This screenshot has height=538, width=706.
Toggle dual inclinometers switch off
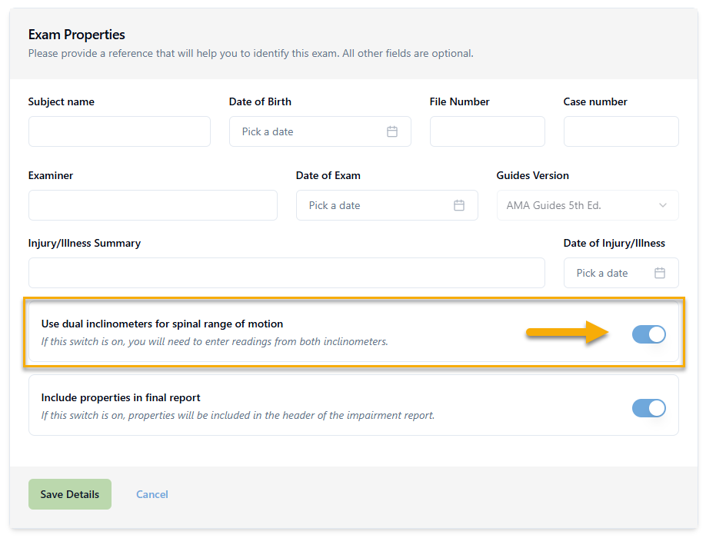tap(648, 334)
